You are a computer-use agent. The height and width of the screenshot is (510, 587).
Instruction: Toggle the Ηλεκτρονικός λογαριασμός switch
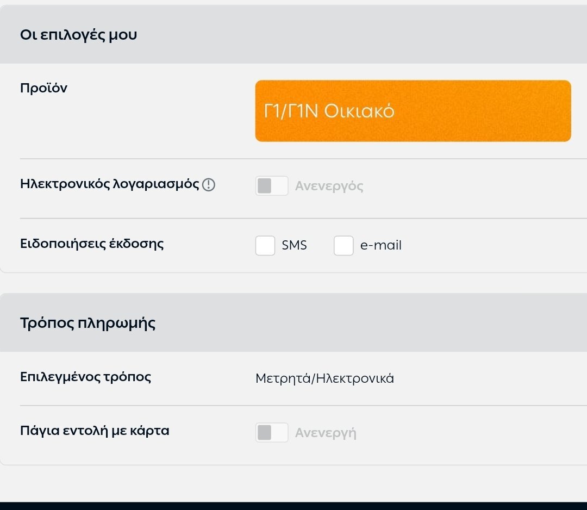click(272, 186)
